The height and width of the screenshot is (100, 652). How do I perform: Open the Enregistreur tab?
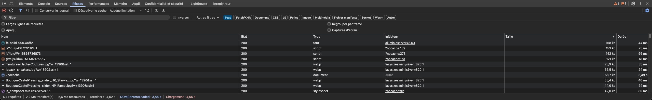click(x=221, y=4)
